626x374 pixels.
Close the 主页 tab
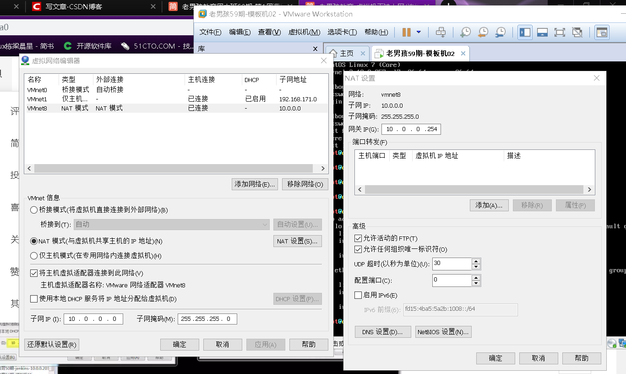363,53
